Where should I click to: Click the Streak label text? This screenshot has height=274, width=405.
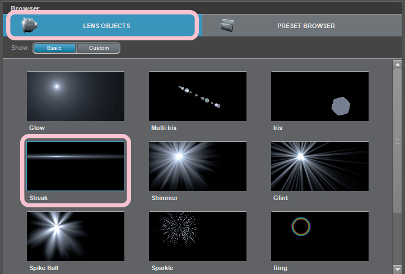pyautogui.click(x=39, y=198)
